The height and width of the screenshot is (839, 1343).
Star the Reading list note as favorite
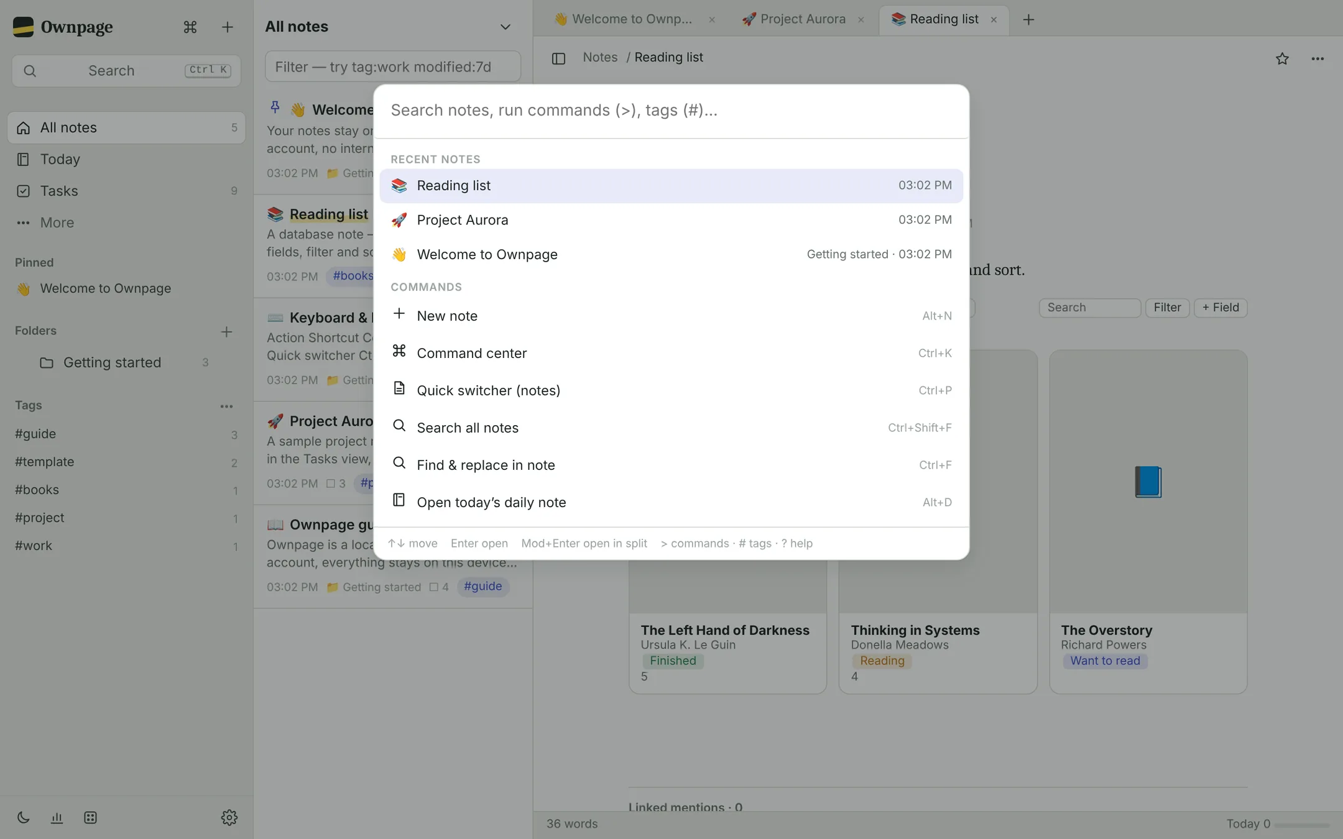click(x=1282, y=58)
